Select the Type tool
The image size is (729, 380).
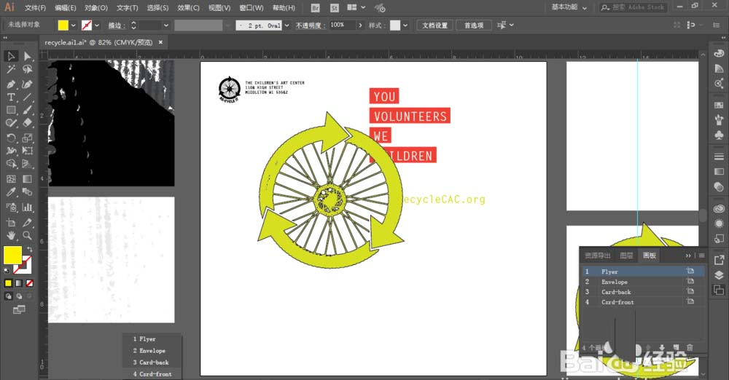click(x=12, y=97)
